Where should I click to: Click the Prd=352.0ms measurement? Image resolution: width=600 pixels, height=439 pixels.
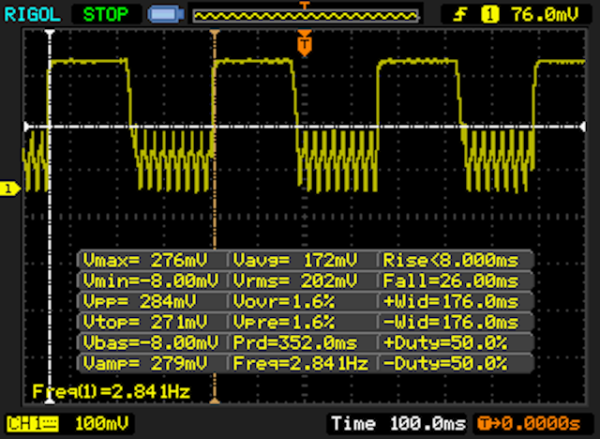295,342
